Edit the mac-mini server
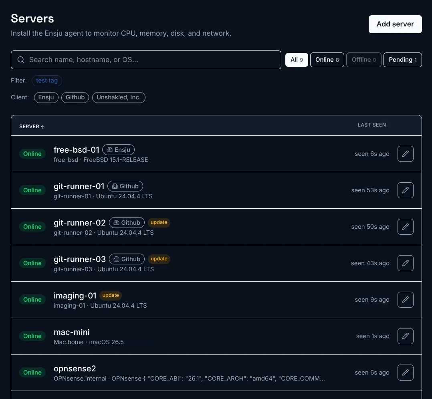 [x=405, y=336]
